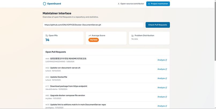Click author line LUOYANGZHAOZIHANG · 1/28/2026
Screen dimensions: 216x109
(x=60, y=62)
